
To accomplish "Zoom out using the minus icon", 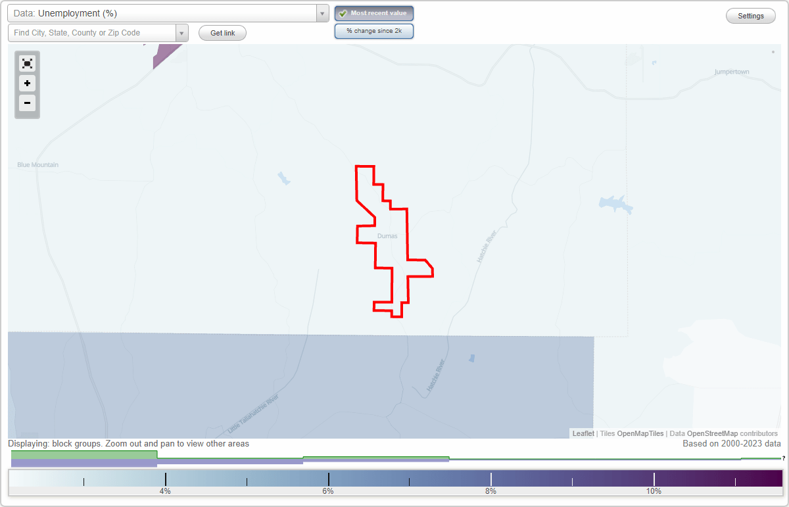I will [x=27, y=103].
